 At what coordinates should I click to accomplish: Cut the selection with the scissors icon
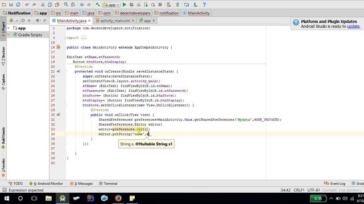(43, 5)
